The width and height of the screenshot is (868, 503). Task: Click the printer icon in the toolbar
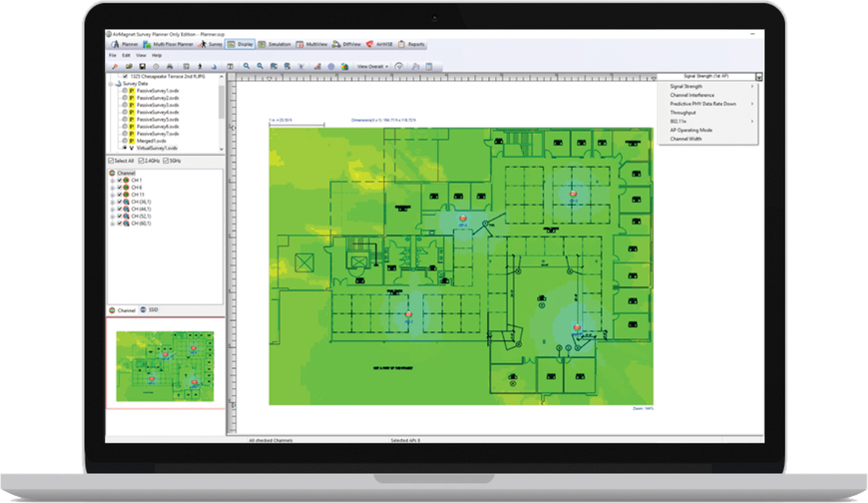(170, 67)
